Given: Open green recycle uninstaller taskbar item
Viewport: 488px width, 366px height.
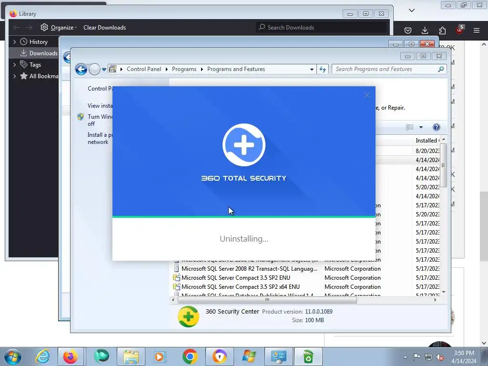Looking at the screenshot, I should click(308, 356).
